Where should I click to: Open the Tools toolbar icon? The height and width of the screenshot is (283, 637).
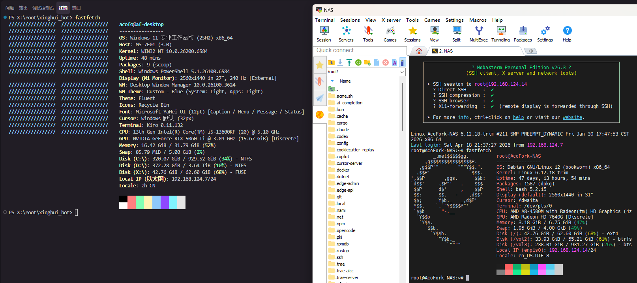click(x=368, y=34)
